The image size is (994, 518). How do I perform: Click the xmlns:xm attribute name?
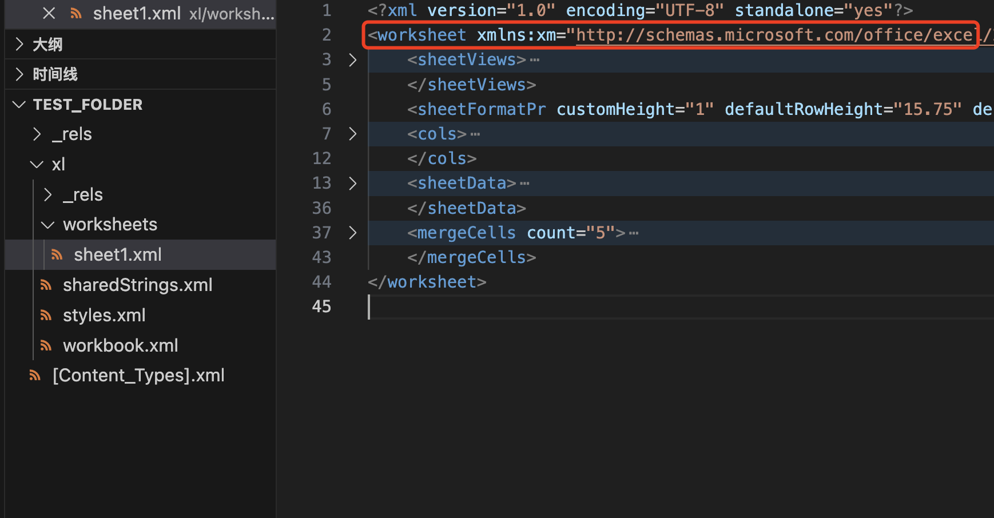click(516, 35)
